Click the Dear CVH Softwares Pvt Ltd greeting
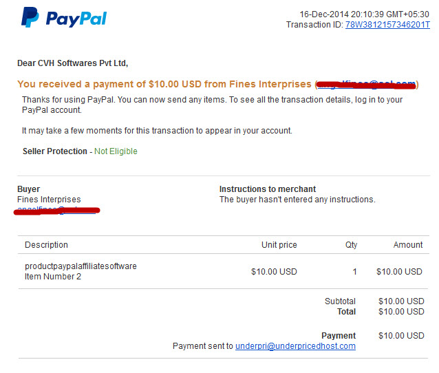The height and width of the screenshot is (373, 439). tap(72, 63)
